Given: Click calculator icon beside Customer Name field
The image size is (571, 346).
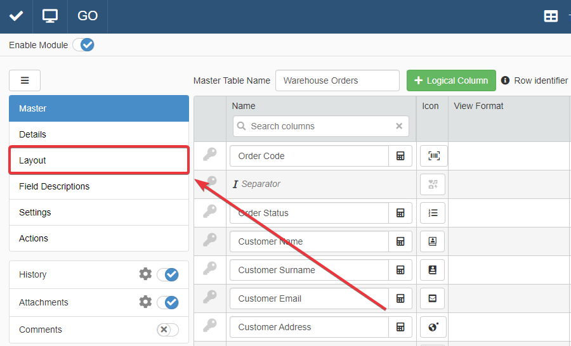Looking at the screenshot, I should pos(400,241).
